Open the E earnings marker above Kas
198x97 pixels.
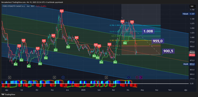tap(54, 77)
